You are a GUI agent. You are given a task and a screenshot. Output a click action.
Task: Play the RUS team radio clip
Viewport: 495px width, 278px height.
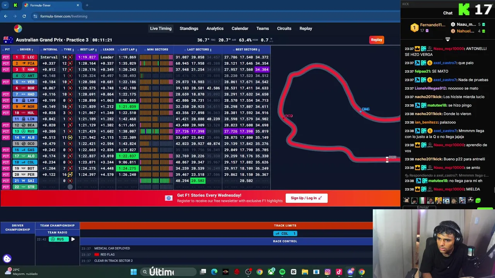point(73,239)
